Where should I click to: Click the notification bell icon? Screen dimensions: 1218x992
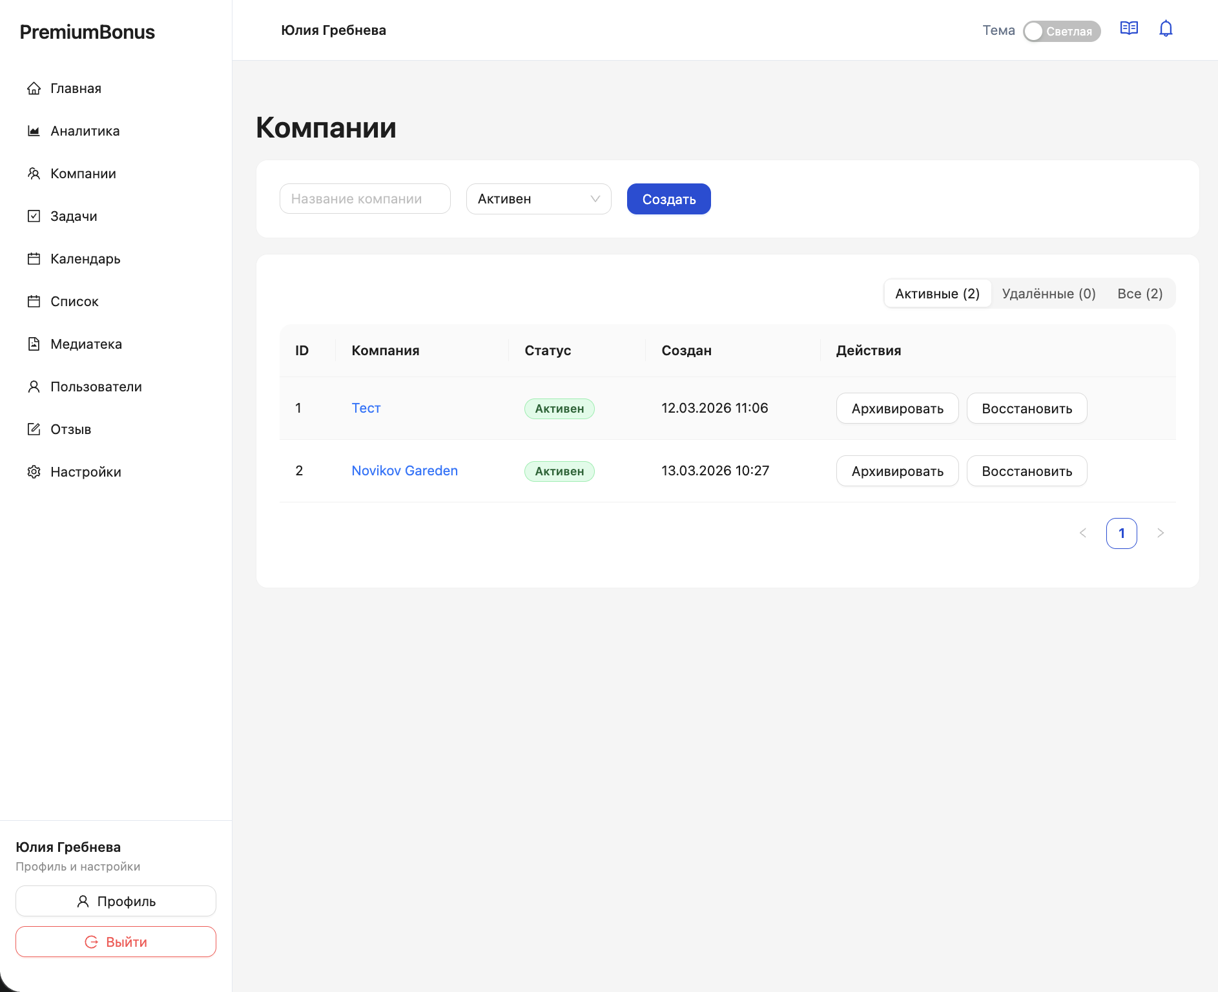pyautogui.click(x=1166, y=29)
